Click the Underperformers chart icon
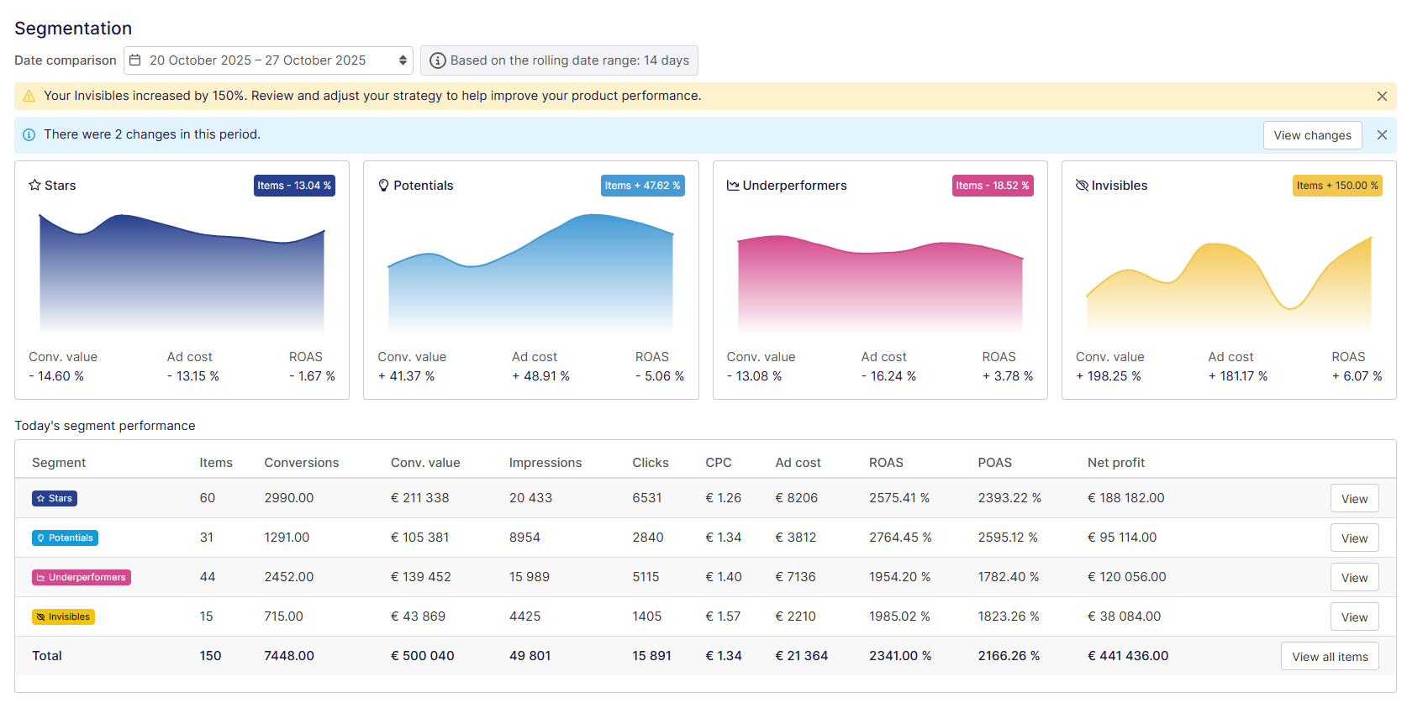 pyautogui.click(x=733, y=185)
